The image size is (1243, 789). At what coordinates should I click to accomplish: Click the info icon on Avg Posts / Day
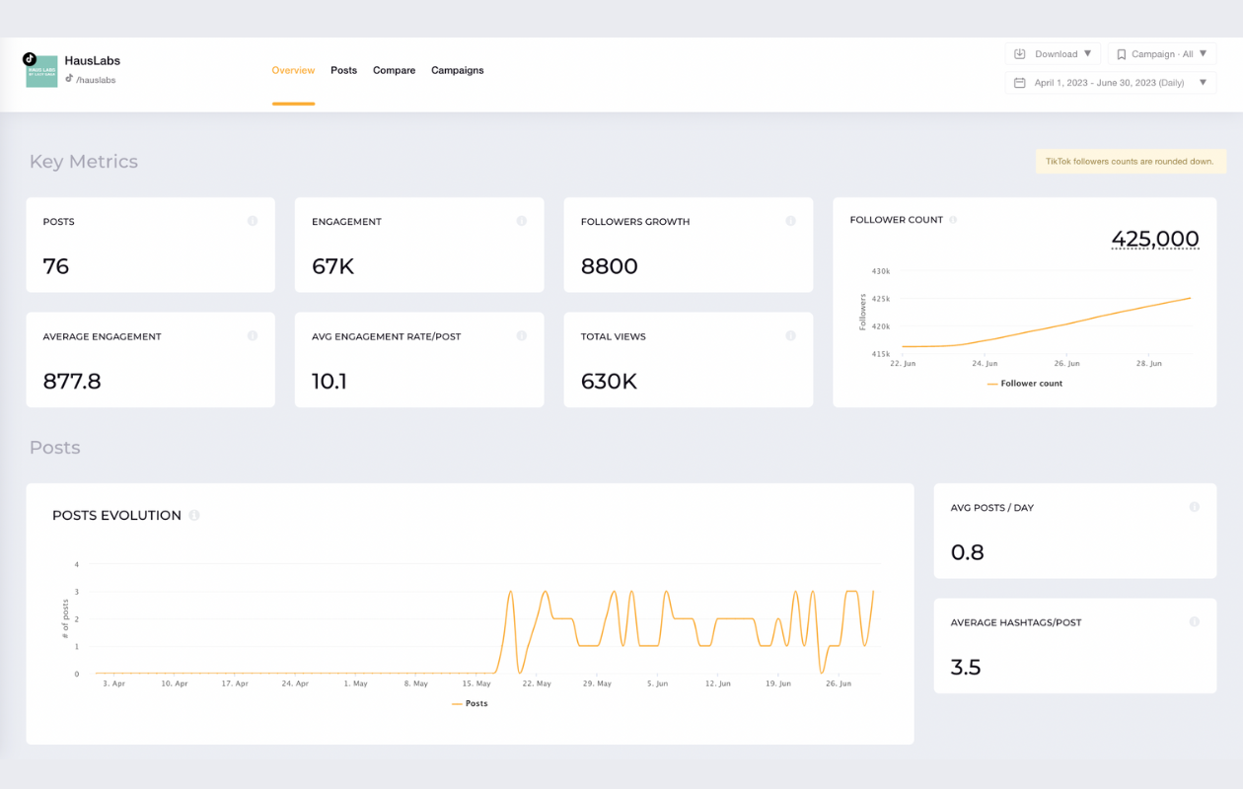(x=1194, y=507)
